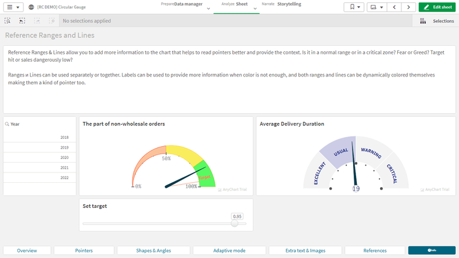Open the bookmarks button
Image resolution: width=459 pixels, height=258 pixels.
pyautogui.click(x=353, y=7)
